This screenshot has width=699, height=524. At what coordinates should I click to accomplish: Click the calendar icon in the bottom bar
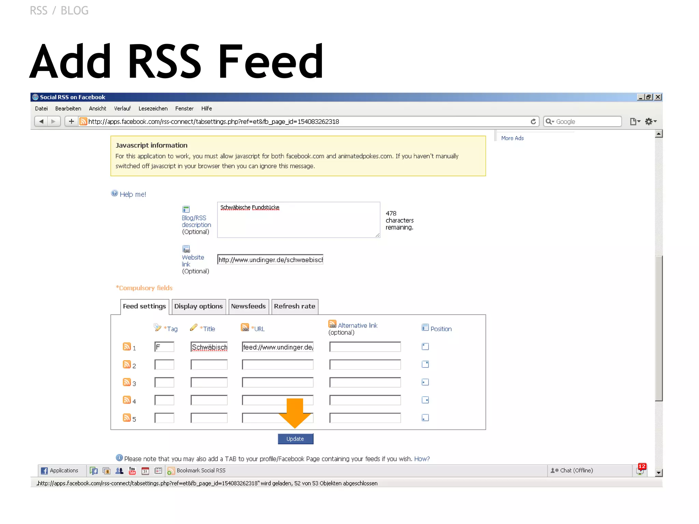point(145,471)
